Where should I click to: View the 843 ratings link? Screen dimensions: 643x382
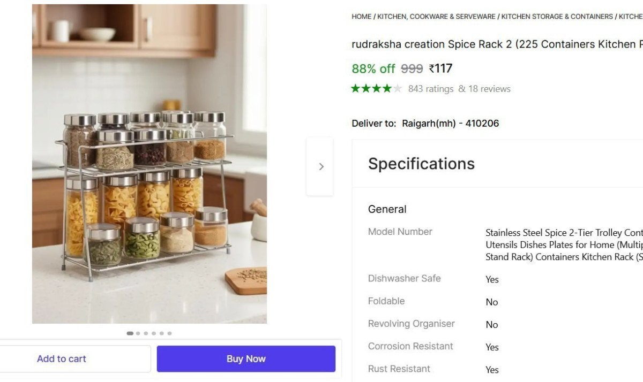pos(430,88)
